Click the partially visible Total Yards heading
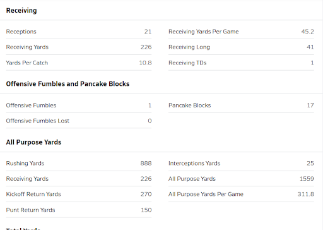Image resolution: width=323 pixels, height=230 pixels. (23, 228)
